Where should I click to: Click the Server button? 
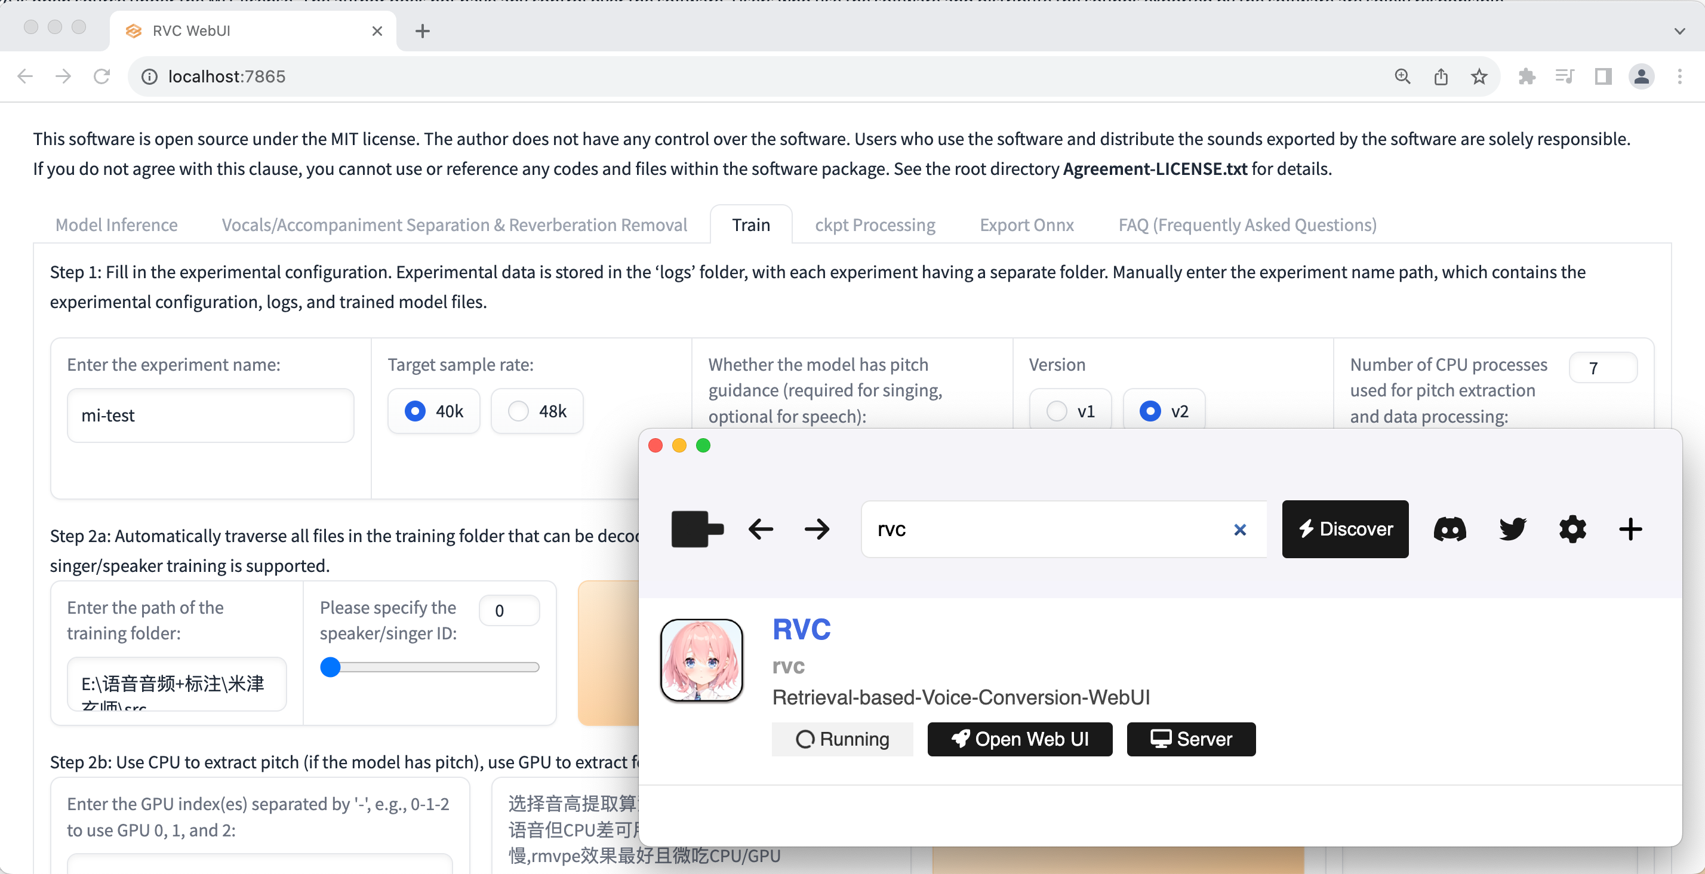pyautogui.click(x=1191, y=739)
